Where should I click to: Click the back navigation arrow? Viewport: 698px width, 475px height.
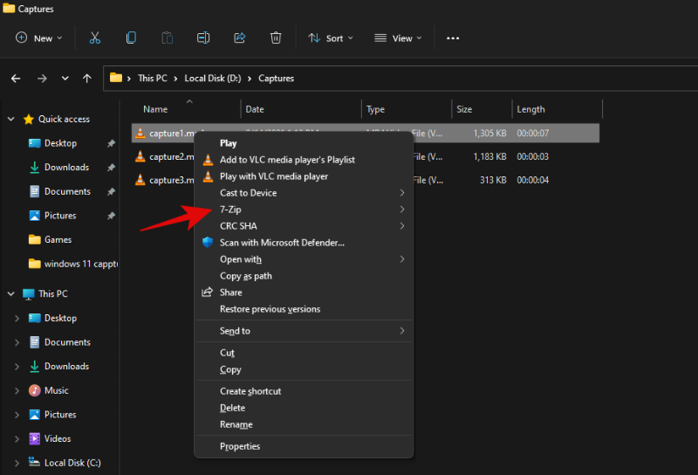[16, 79]
